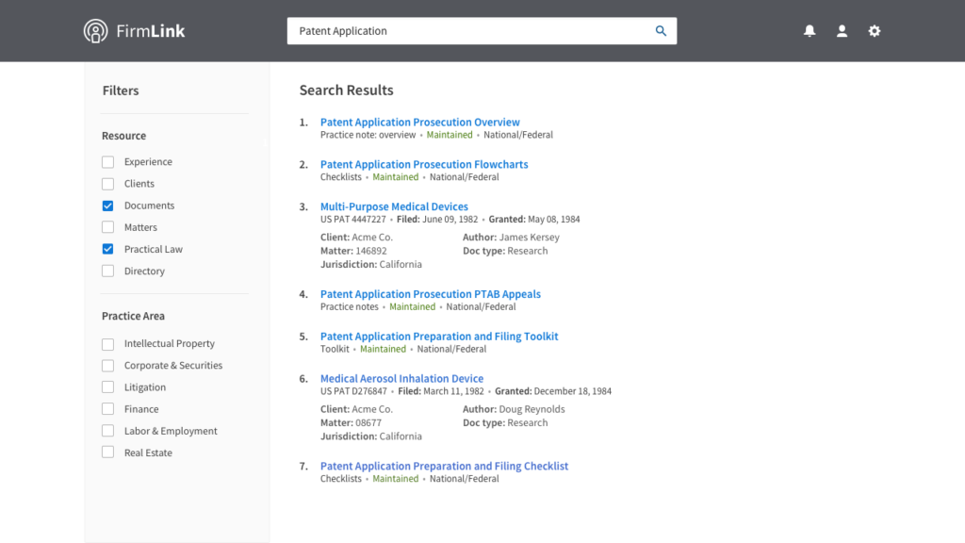This screenshot has height=543, width=965.
Task: Uncheck the Documents filter checkbox
Action: (x=108, y=206)
